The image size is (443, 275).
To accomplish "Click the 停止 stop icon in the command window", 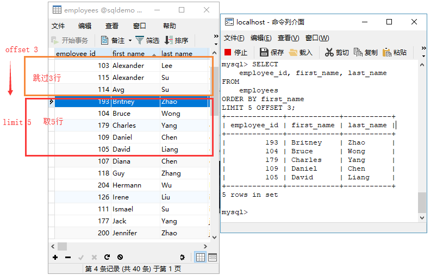I will pyautogui.click(x=228, y=52).
